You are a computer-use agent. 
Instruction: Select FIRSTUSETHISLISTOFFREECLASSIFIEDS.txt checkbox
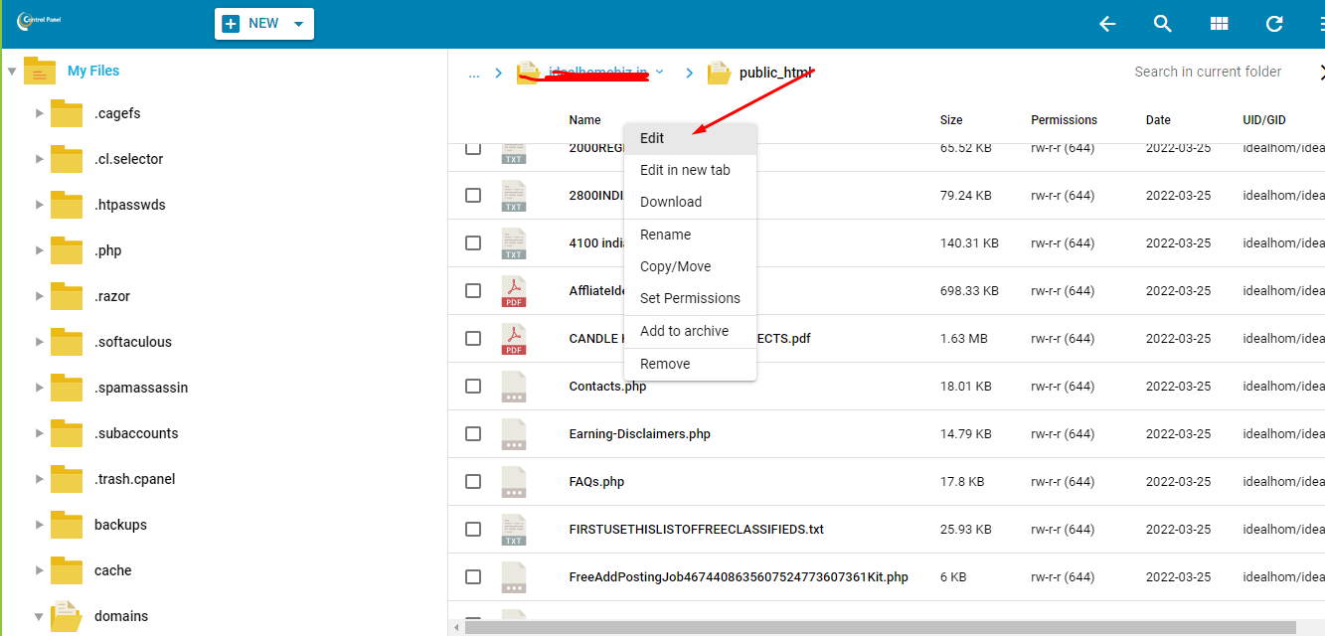(473, 529)
